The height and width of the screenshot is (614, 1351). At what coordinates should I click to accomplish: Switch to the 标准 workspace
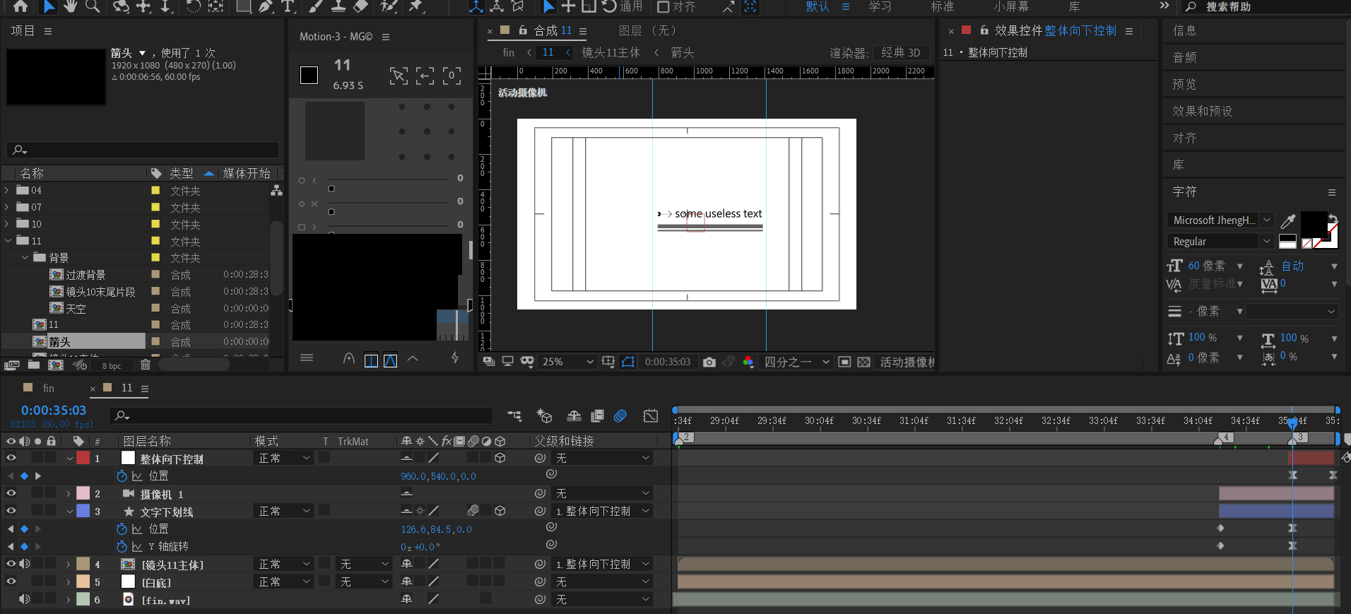point(943,6)
